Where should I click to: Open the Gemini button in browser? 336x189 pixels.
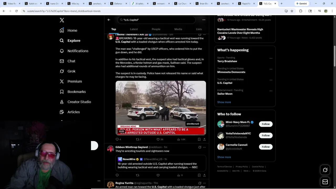301,4
